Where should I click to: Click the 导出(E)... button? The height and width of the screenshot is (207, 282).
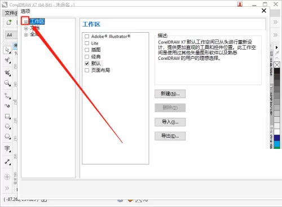pos(170,136)
